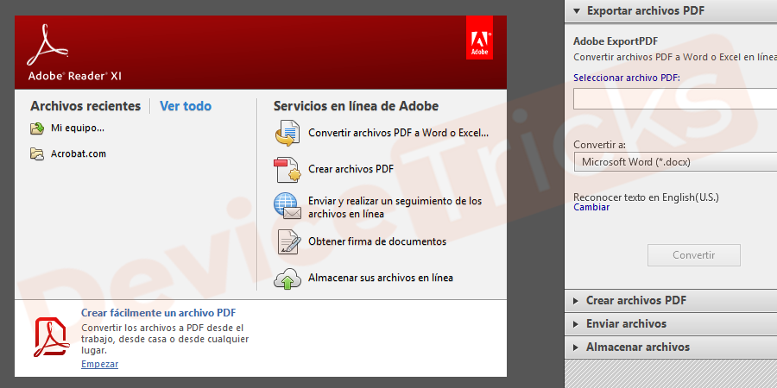777x388 pixels.
Task: Click the Reconocer texto en English(U.S.) text
Action: point(646,197)
